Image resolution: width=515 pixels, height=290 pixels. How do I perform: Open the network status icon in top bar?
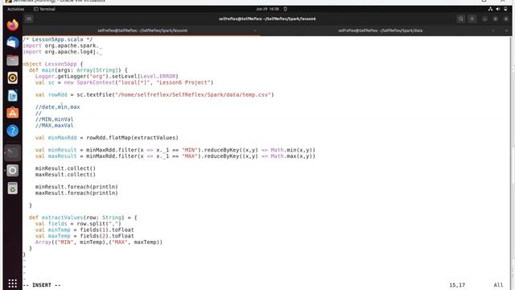click(490, 9)
